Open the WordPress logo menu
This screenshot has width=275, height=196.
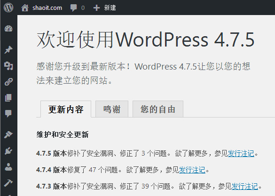(x=8, y=8)
